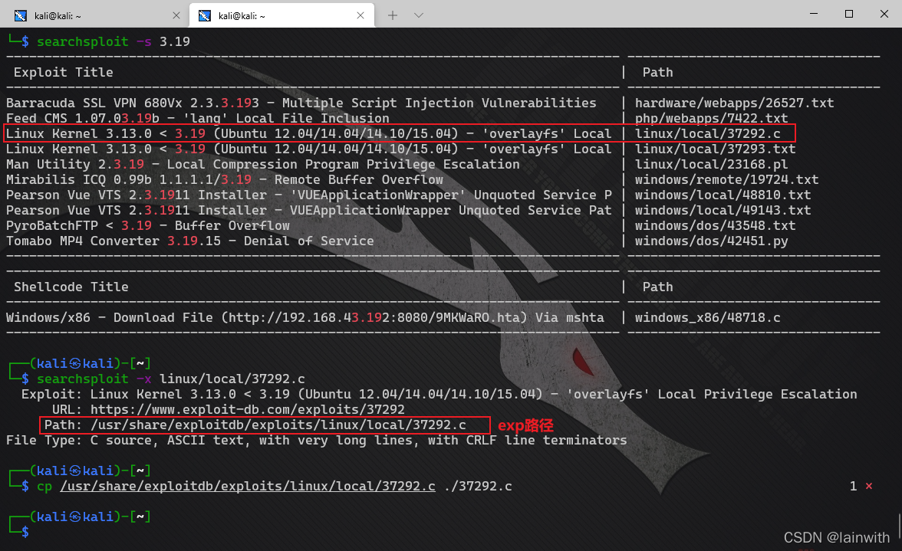Click path hardware/webapps/26527.txt
Viewport: 902px width, 551px height.
pos(734,103)
